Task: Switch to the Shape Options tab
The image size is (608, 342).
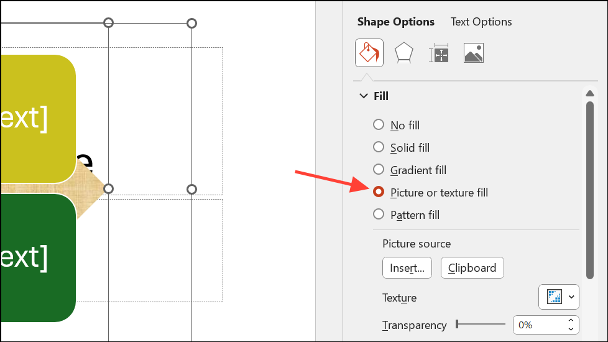Action: point(395,22)
